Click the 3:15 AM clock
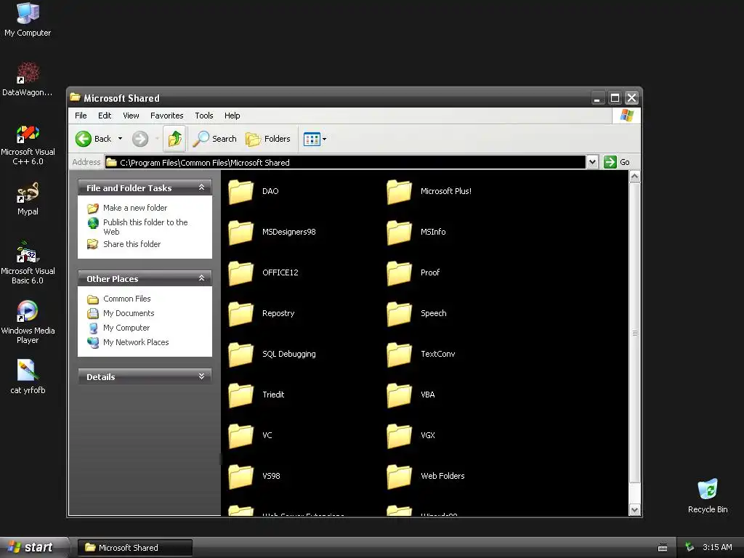The height and width of the screenshot is (558, 744). [x=717, y=547]
